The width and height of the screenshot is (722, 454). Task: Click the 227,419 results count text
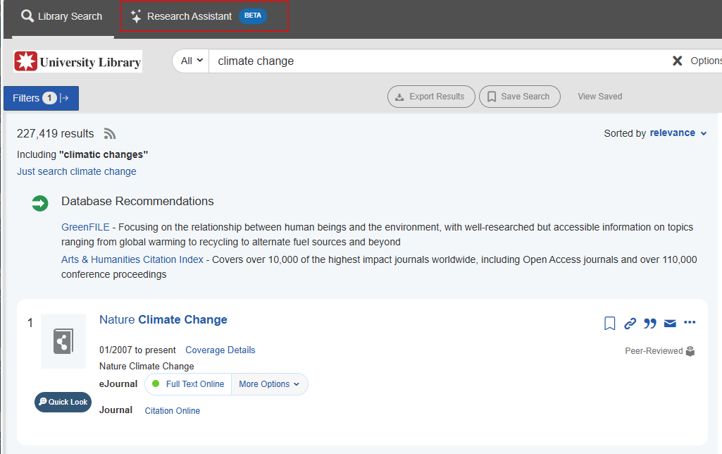[55, 134]
